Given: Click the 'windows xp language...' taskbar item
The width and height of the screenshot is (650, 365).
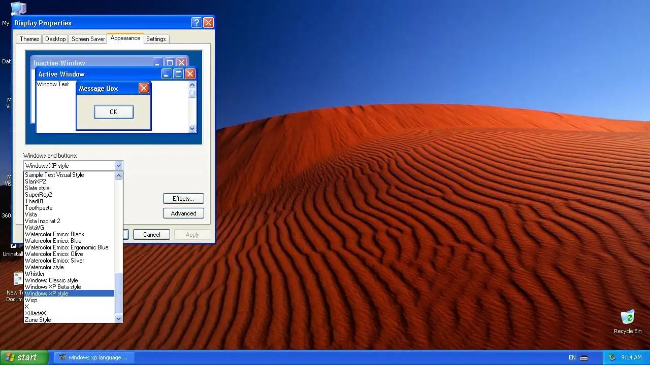Looking at the screenshot, I should click(x=93, y=357).
